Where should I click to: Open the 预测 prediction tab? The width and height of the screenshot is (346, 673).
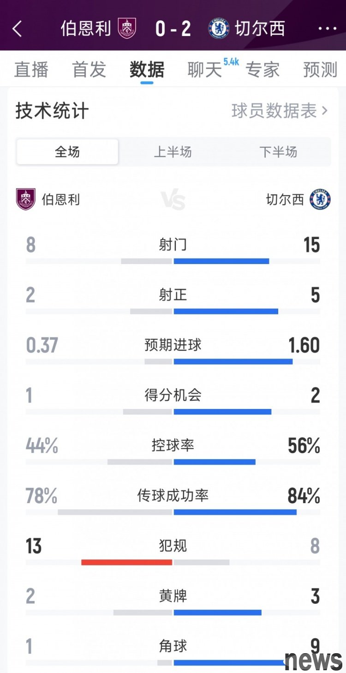(x=320, y=69)
